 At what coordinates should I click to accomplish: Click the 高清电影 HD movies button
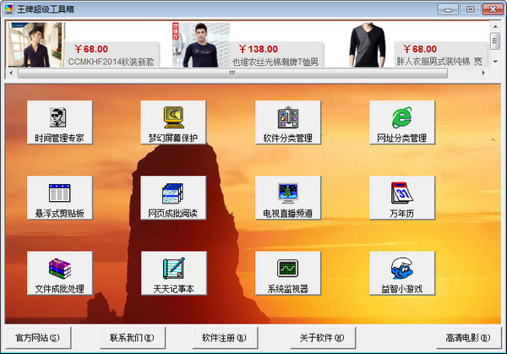click(467, 338)
